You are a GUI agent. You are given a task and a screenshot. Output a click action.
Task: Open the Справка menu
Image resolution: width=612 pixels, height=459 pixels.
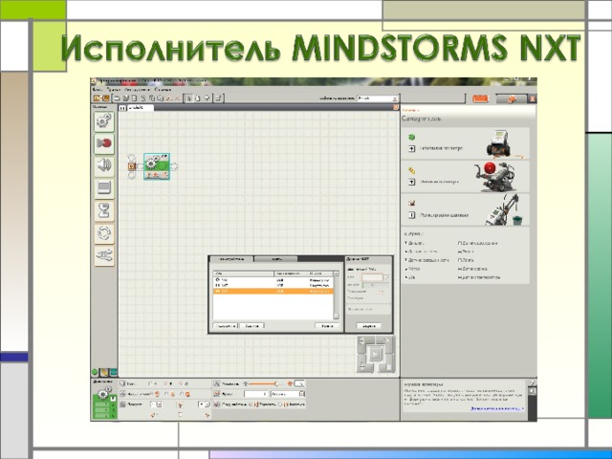tap(163, 90)
